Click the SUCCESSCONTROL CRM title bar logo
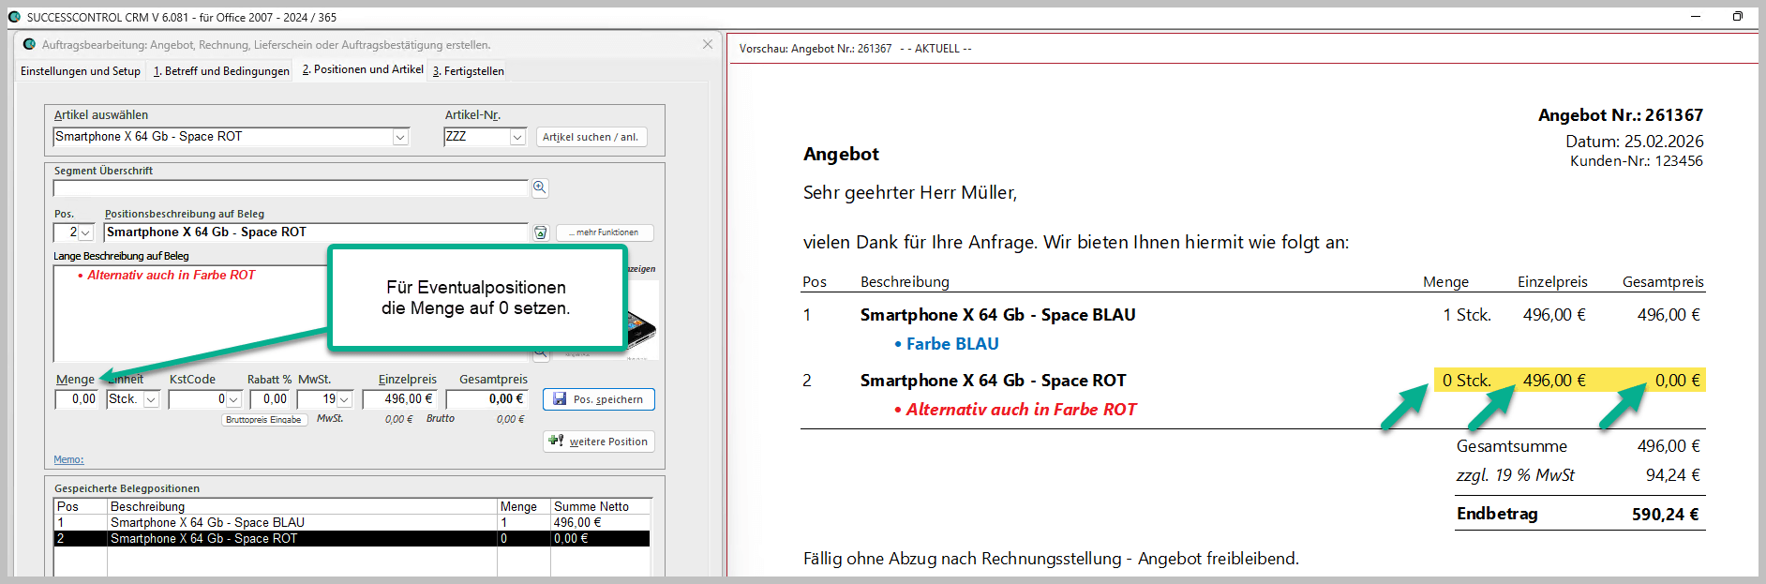 (x=14, y=17)
